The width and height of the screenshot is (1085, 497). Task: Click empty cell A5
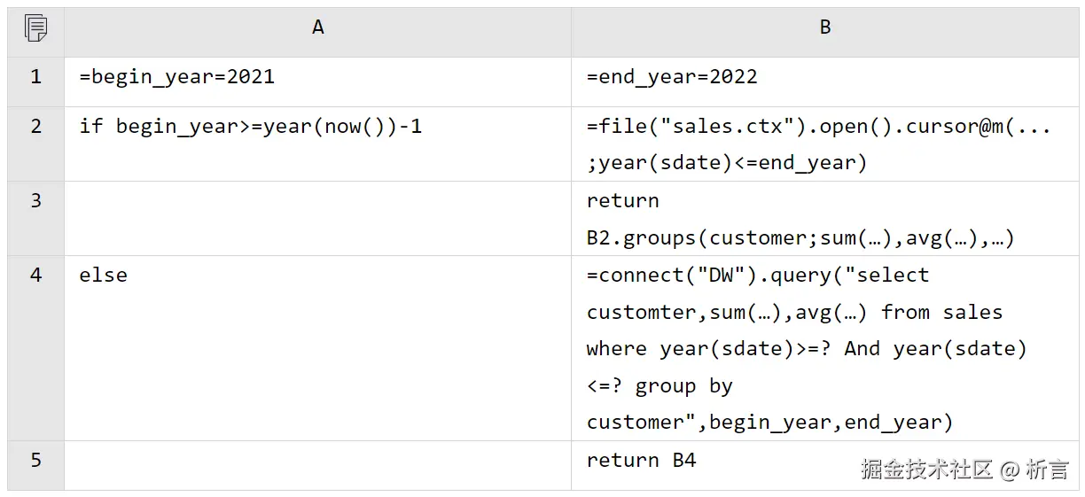317,465
